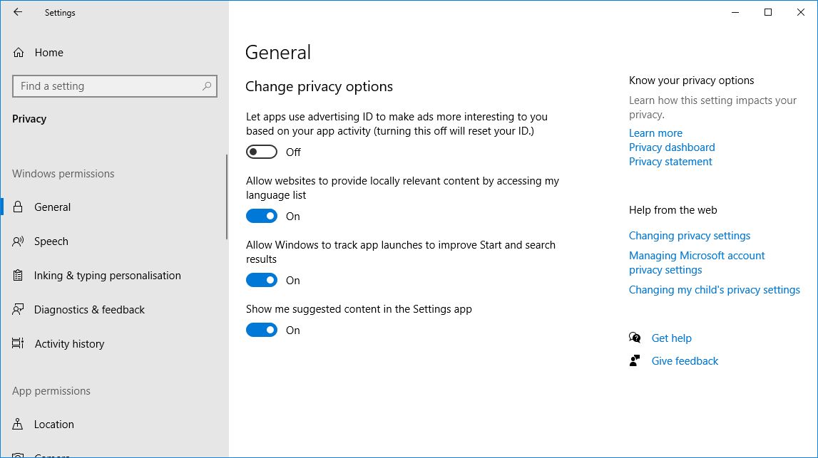Click the App permissions section label

(51, 391)
